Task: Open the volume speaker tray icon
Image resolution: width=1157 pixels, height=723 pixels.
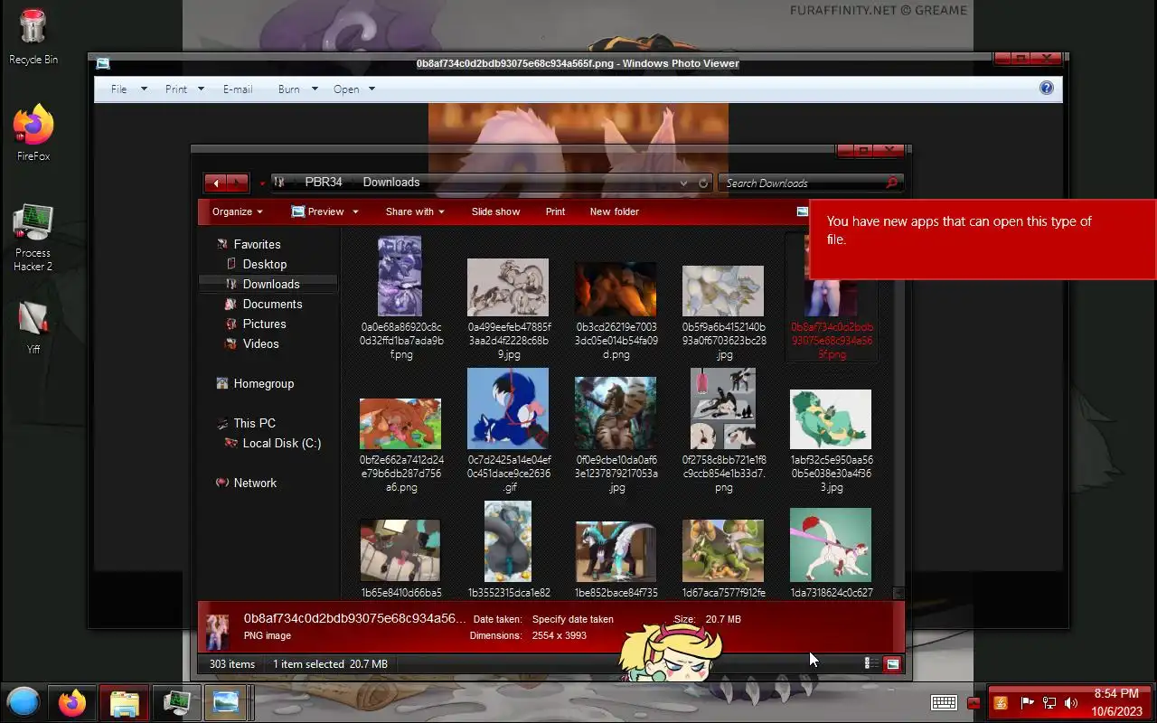Action: point(1071,703)
